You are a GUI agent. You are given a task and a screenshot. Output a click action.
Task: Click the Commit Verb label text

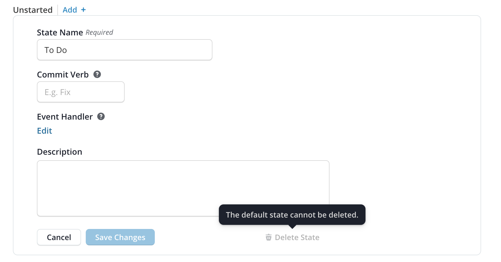pos(63,75)
